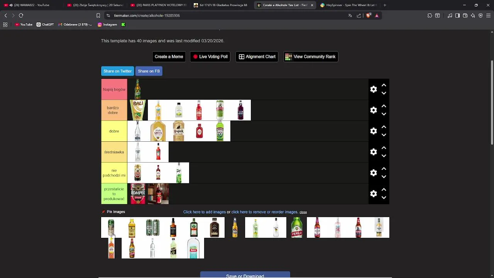Image resolution: width=494 pixels, height=278 pixels.
Task: Click the translate page icon
Action: (x=350, y=15)
